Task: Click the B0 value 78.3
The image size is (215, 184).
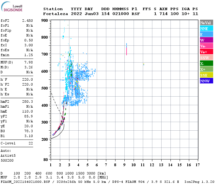Action: tap(29, 131)
